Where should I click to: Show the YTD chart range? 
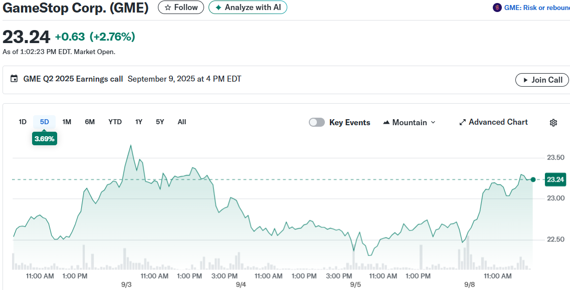[115, 122]
